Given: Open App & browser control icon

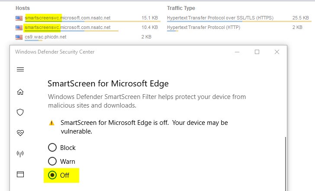Looking at the screenshot, I should tap(20, 174).
